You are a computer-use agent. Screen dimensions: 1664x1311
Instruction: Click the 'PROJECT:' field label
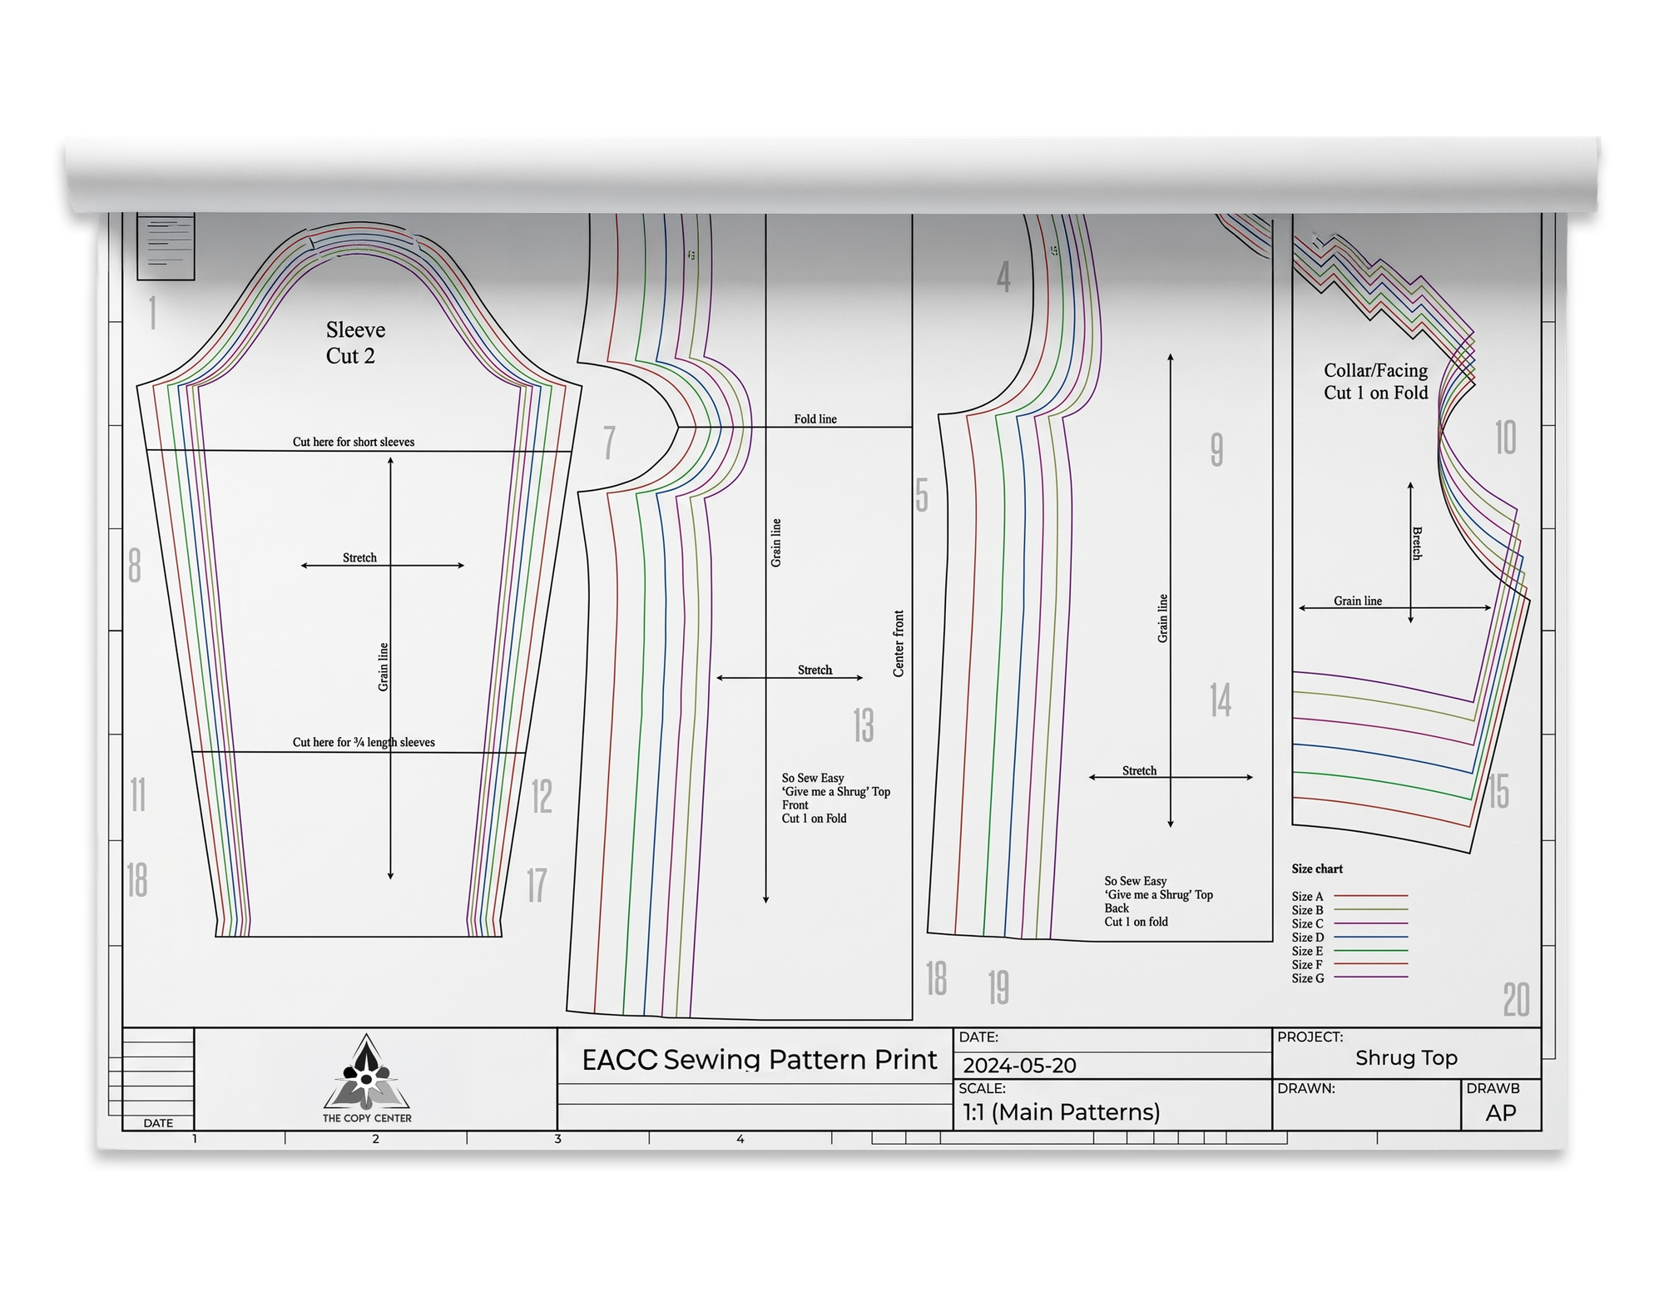pyautogui.click(x=1310, y=1037)
